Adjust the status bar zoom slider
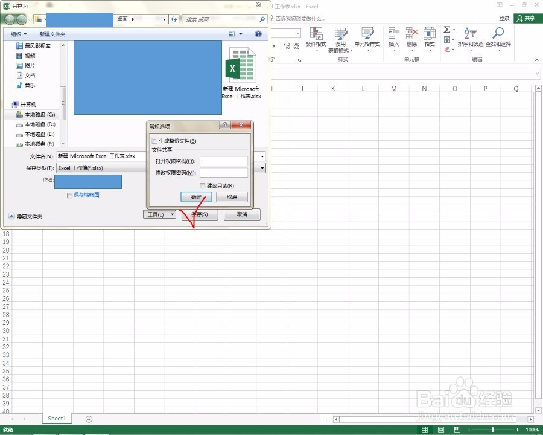 [493, 430]
